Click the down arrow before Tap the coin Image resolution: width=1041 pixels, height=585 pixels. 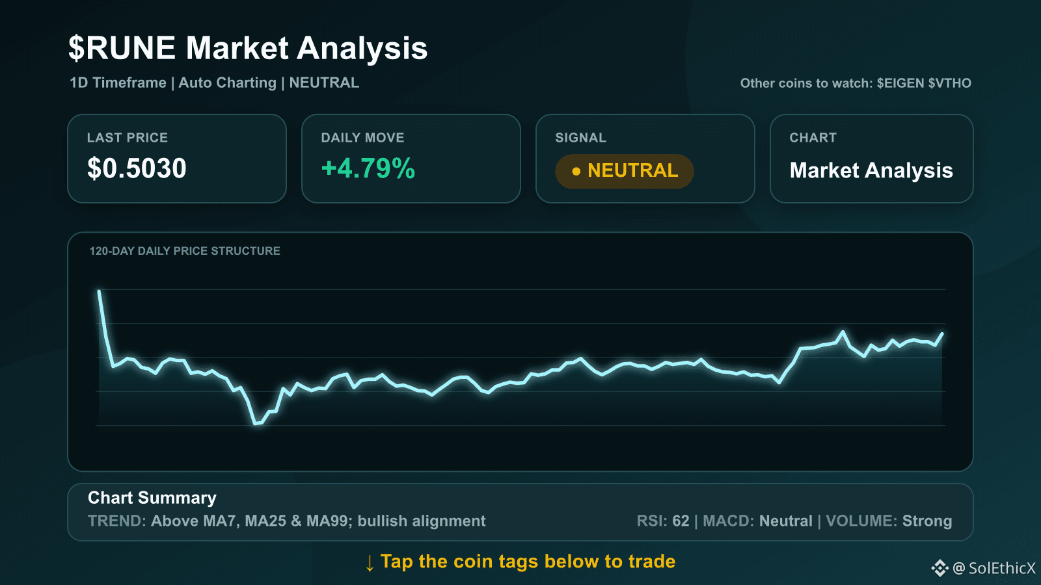coord(370,563)
